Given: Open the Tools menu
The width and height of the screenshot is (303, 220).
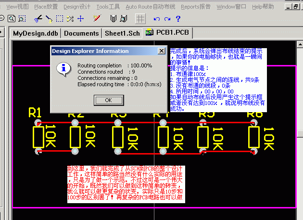Looking at the screenshot, I should click(108, 7).
